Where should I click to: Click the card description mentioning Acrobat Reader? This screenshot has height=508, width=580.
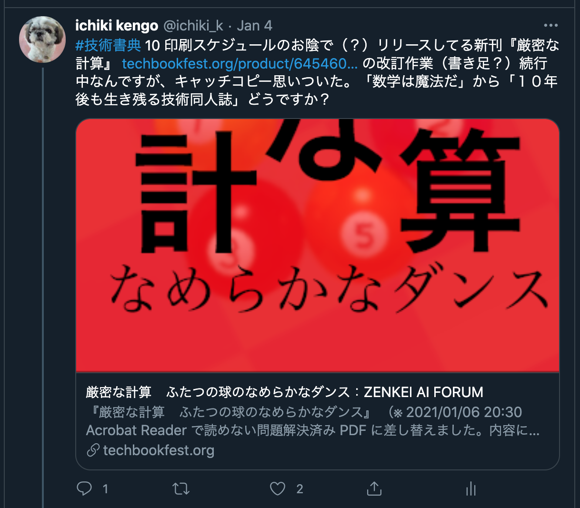pos(313,421)
